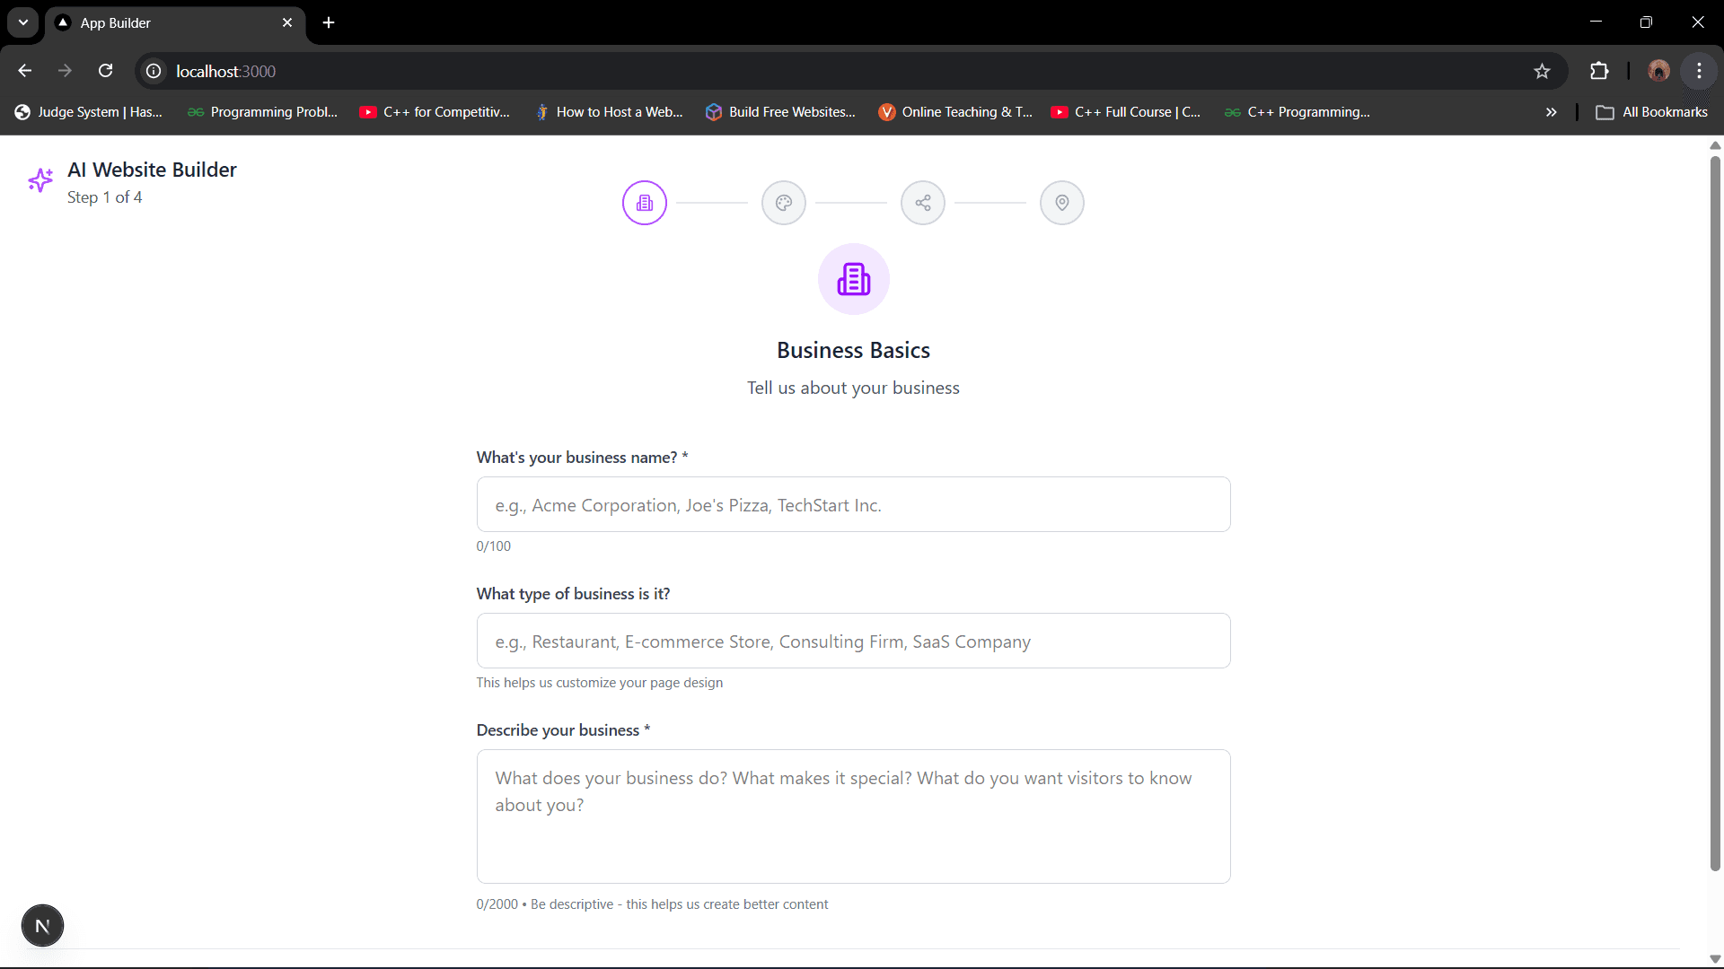This screenshot has height=969, width=1724.
Task: Click the AI Website Builder sparkle logo
Action: click(40, 179)
